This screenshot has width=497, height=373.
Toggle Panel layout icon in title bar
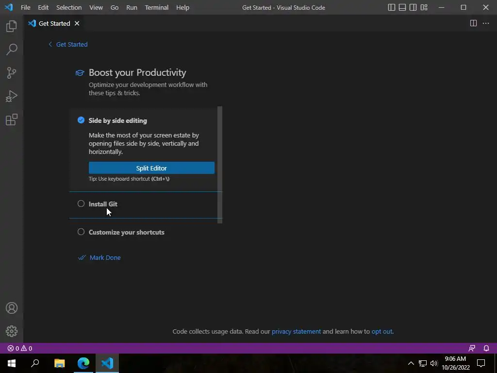[402, 7]
